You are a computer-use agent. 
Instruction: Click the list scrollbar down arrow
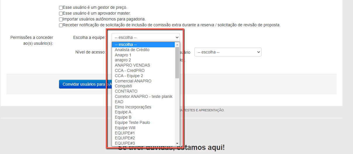pyautogui.click(x=177, y=143)
